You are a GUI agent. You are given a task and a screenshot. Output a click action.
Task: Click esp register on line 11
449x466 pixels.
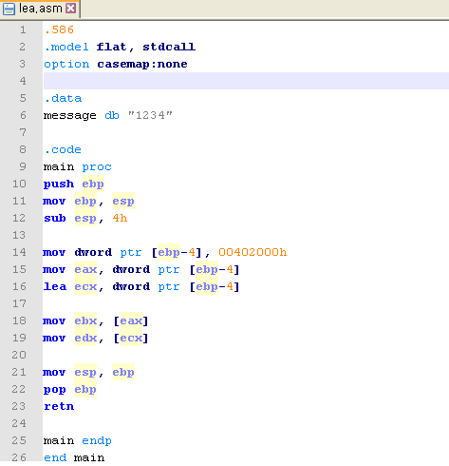(x=123, y=202)
